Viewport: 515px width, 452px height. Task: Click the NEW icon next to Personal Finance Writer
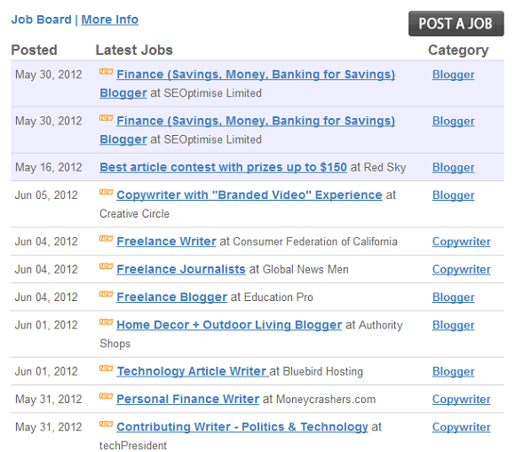106,396
